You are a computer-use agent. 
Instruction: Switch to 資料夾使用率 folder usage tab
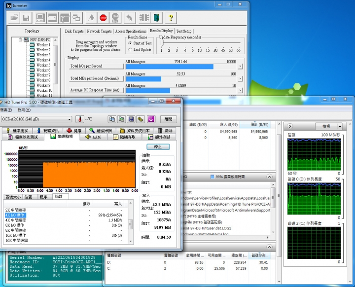[135, 131]
